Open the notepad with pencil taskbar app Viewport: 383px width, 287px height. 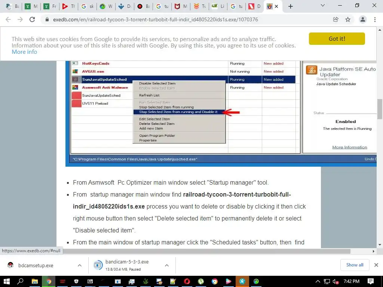pyautogui.click(x=173, y=281)
